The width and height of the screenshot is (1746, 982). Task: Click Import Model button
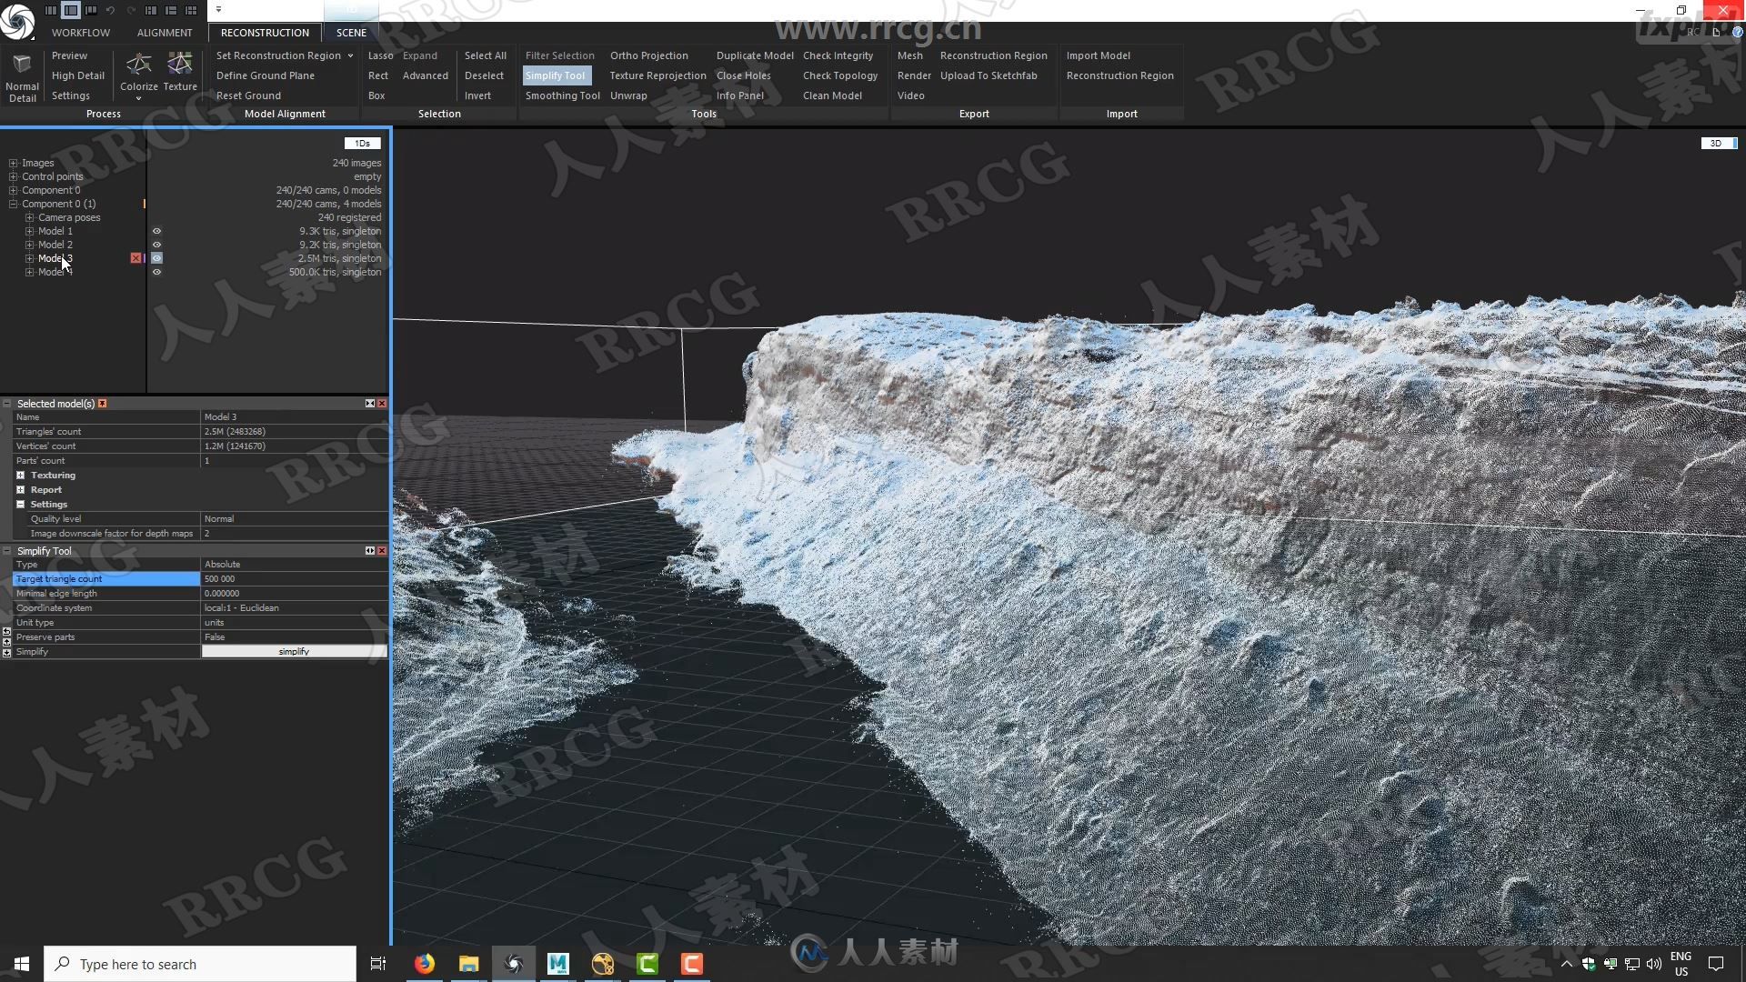pos(1099,55)
